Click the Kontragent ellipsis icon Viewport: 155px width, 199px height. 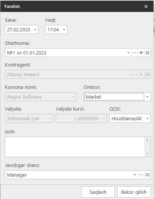(x=135, y=74)
